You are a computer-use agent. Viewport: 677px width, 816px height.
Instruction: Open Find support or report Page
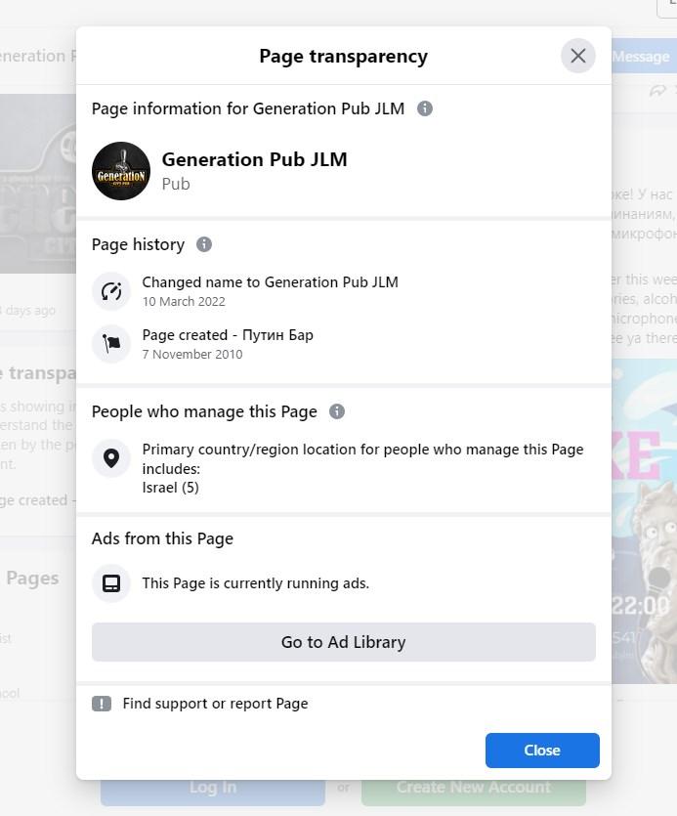[216, 704]
